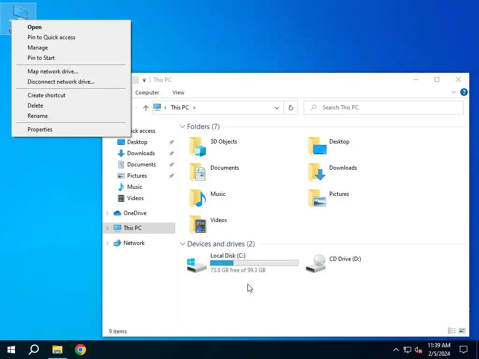Open Explorer Help question mark icon

coord(464,92)
